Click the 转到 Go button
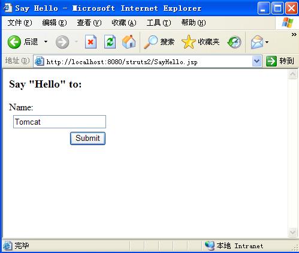This screenshot has width=299, height=253. coord(280,61)
